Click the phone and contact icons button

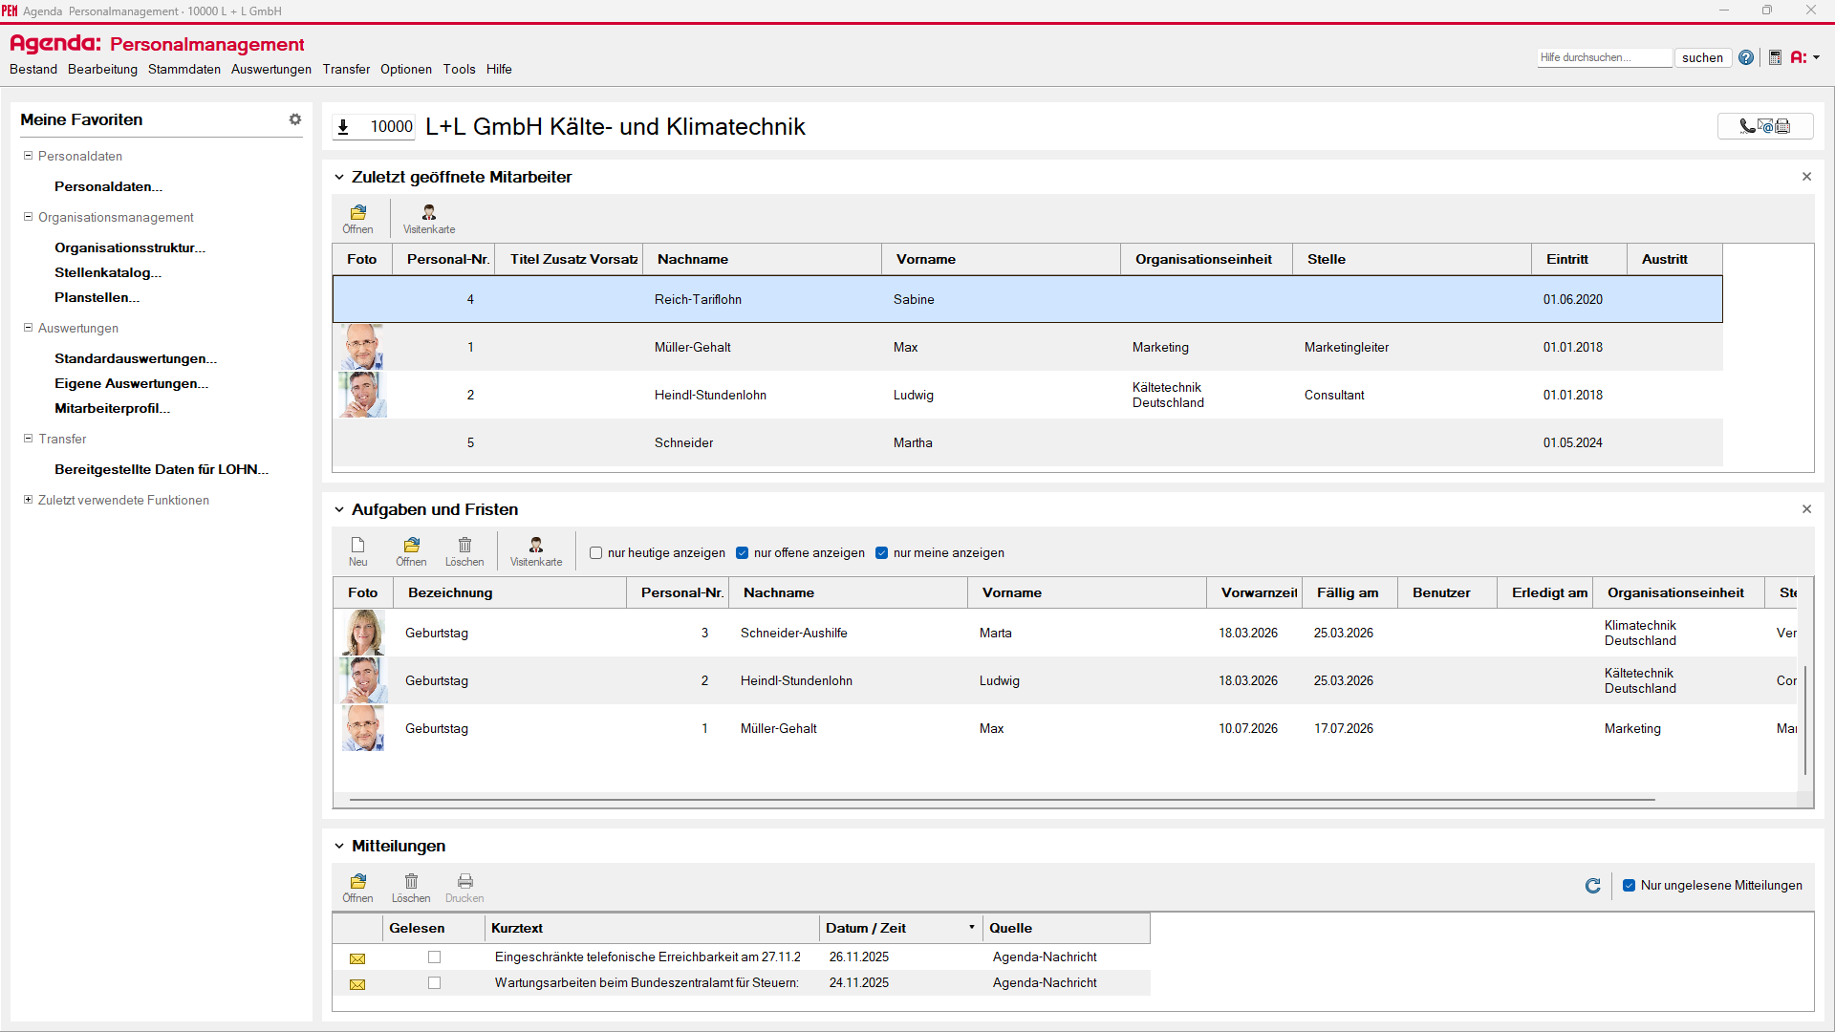click(x=1764, y=126)
